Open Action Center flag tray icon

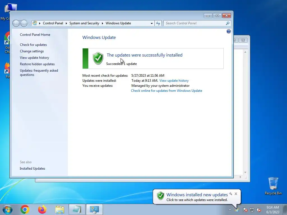point(245,210)
